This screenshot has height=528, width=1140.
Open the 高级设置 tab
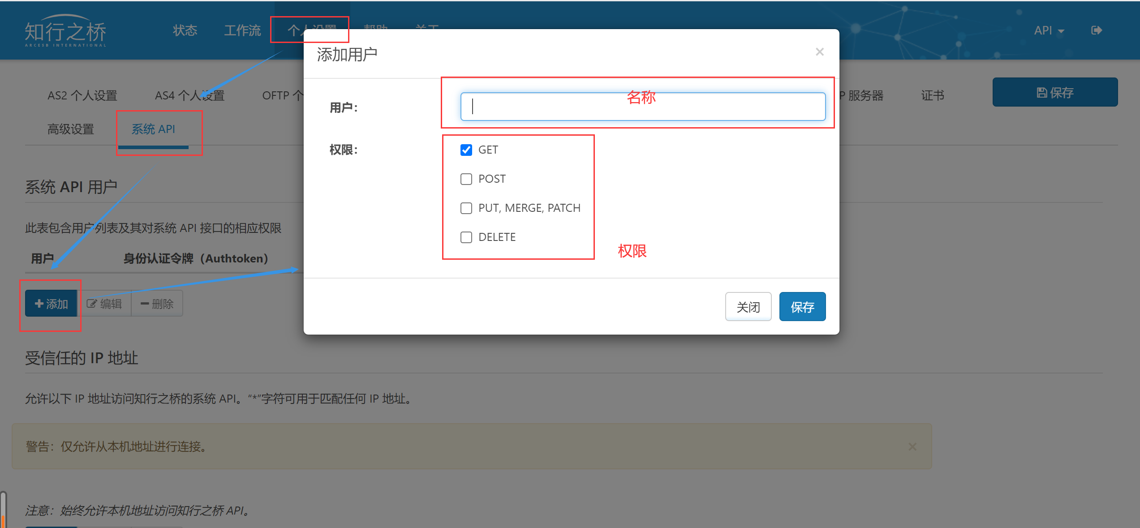(71, 129)
